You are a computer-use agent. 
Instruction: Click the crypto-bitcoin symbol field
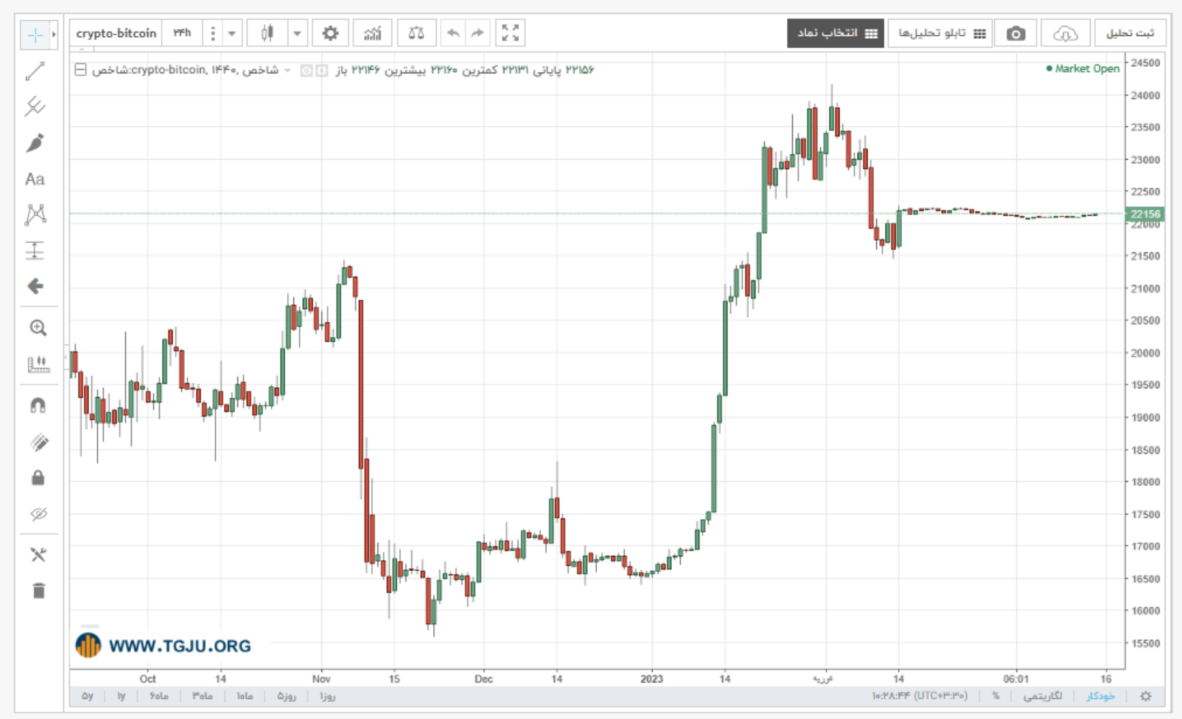pos(116,33)
